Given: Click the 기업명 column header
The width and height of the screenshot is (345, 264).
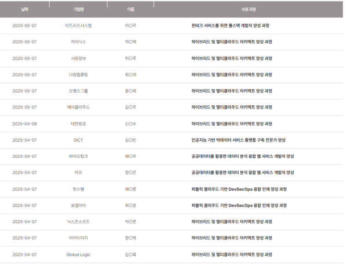Looking at the screenshot, I should [x=78, y=9].
